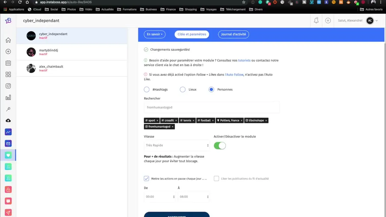Select the Lieux radio option
The height and width of the screenshot is (217, 386).
click(182, 90)
